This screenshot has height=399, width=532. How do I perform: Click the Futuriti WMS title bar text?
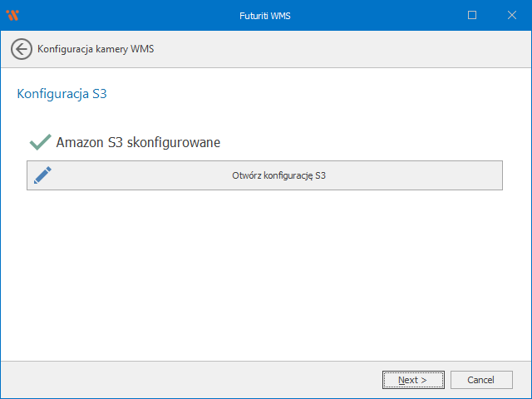coord(265,15)
